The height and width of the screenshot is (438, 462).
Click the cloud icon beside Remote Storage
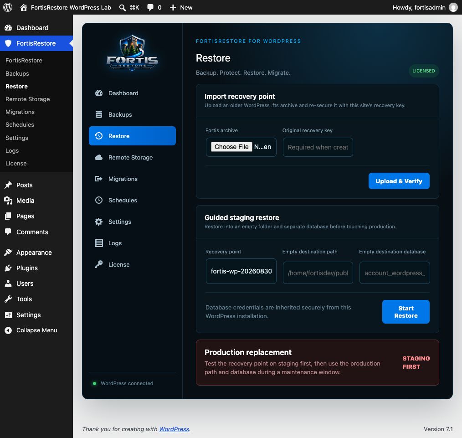pos(99,157)
